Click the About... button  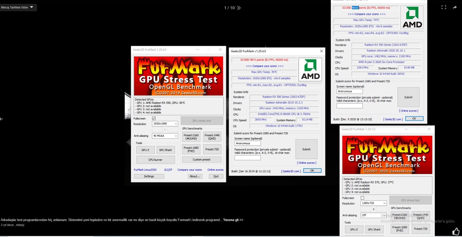pyautogui.click(x=195, y=176)
